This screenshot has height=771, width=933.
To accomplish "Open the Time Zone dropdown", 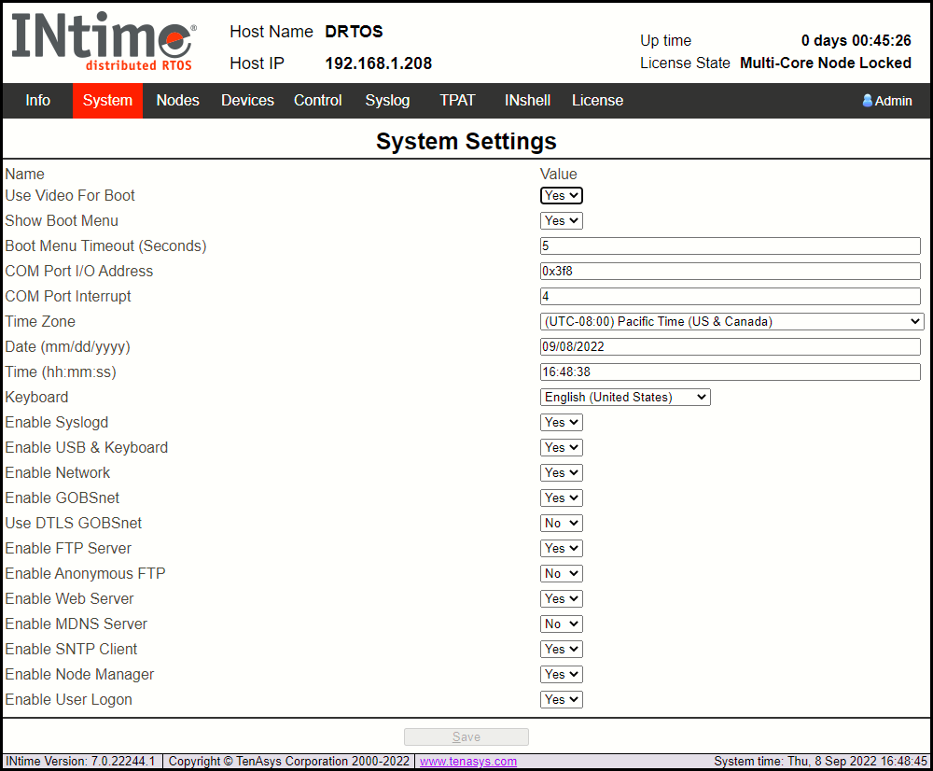I will coord(731,322).
